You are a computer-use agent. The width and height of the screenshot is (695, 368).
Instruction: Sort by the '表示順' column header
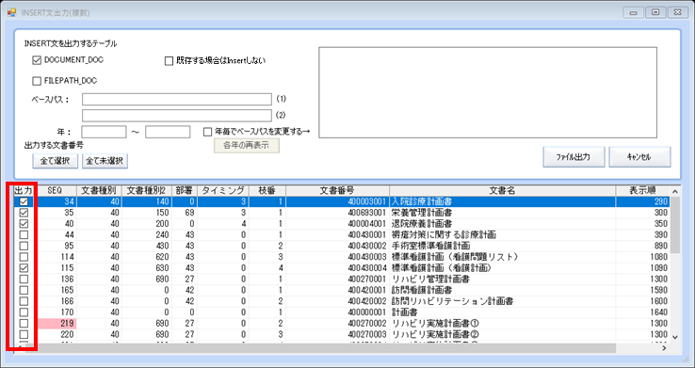(642, 190)
